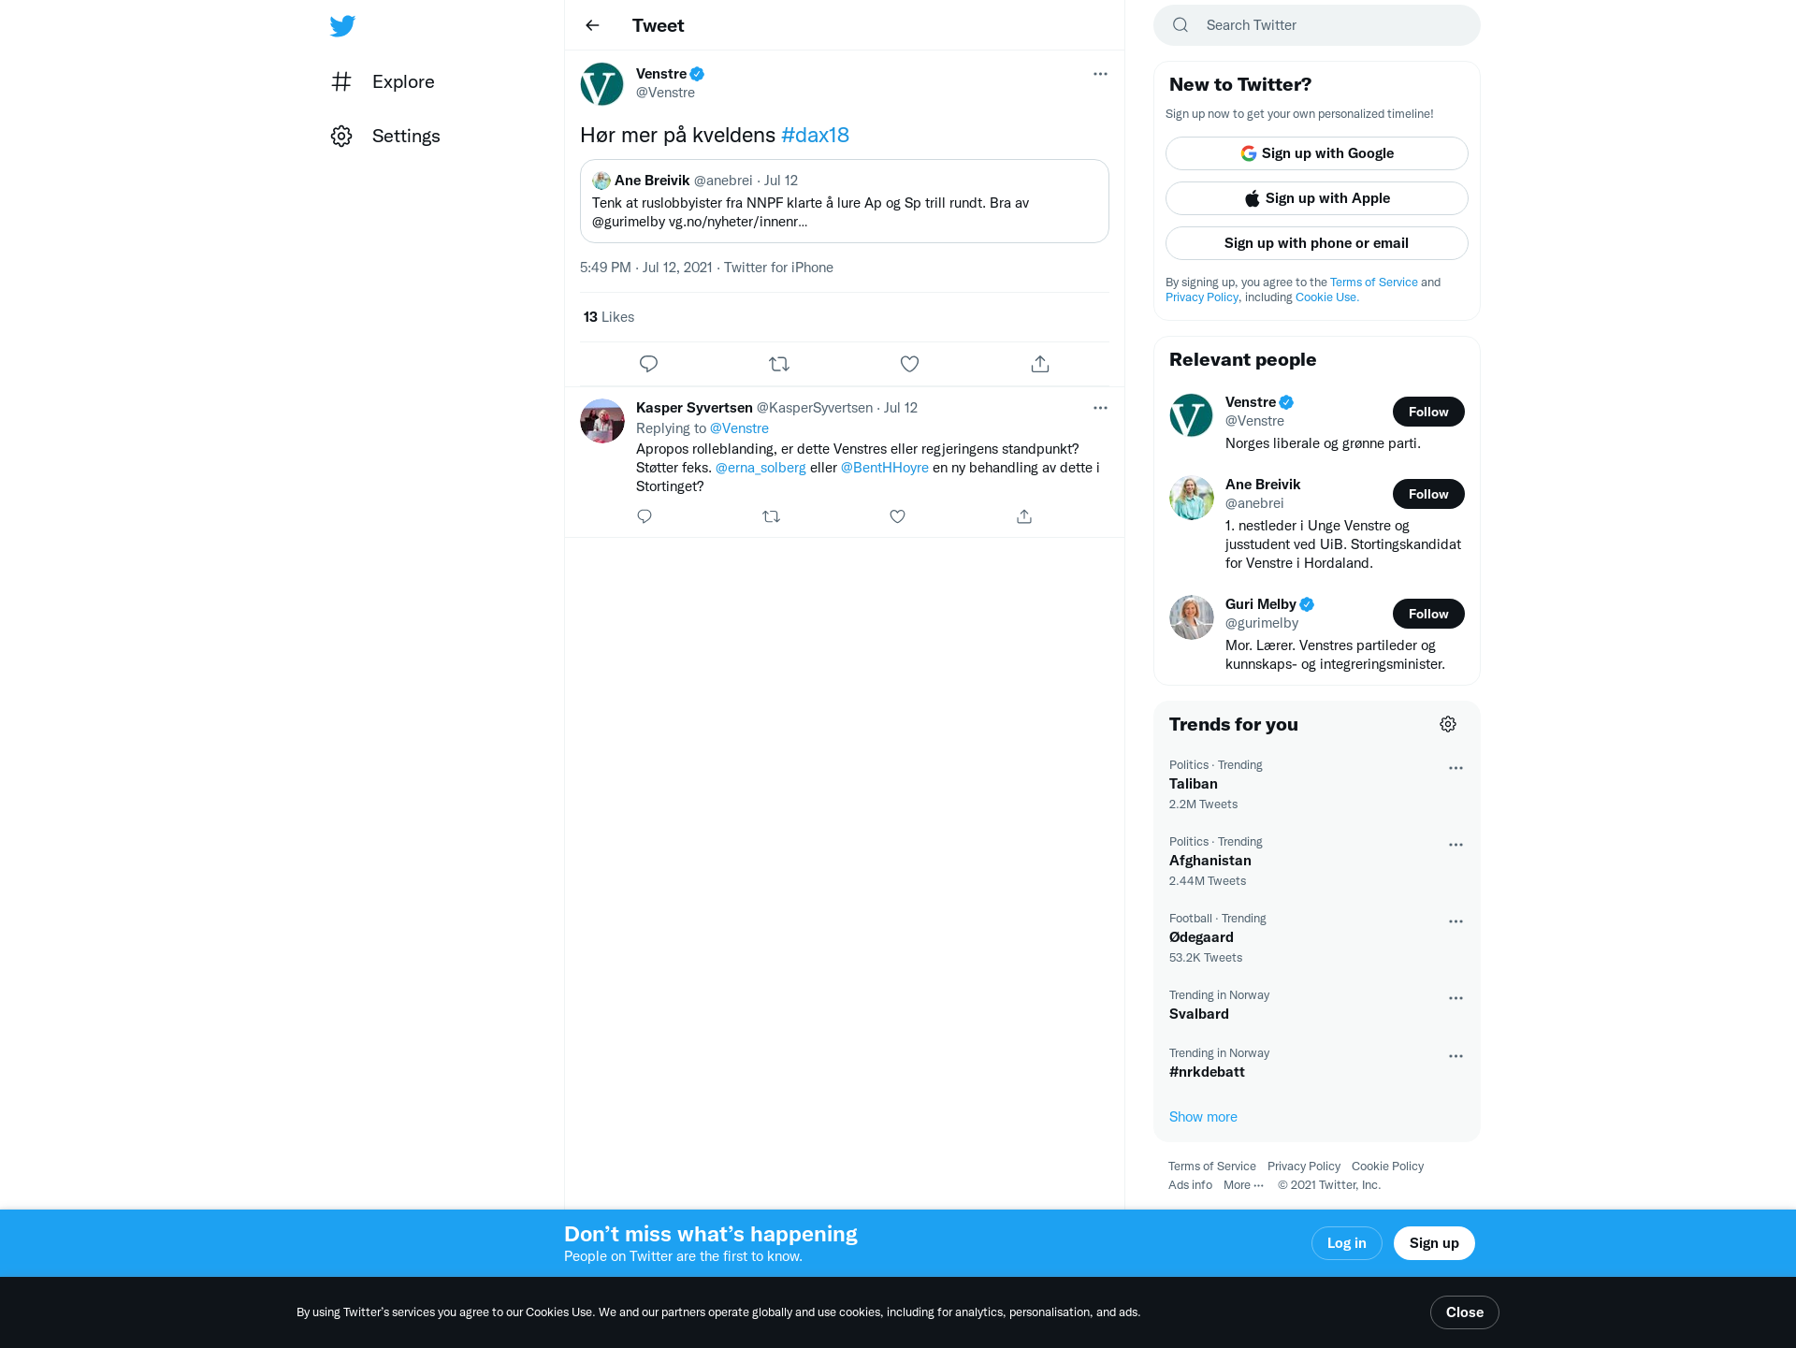
Task: Open the #dax18 hashtag link
Action: click(815, 135)
